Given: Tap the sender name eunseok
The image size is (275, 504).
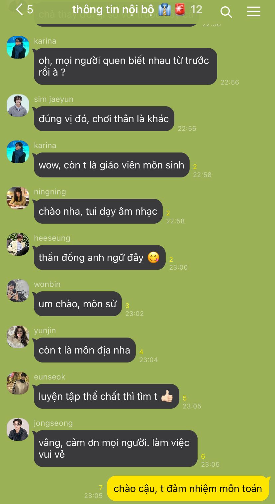Looking at the screenshot, I should (49, 377).
